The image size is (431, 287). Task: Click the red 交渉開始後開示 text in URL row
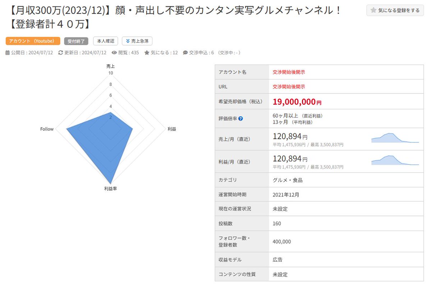pyautogui.click(x=289, y=87)
